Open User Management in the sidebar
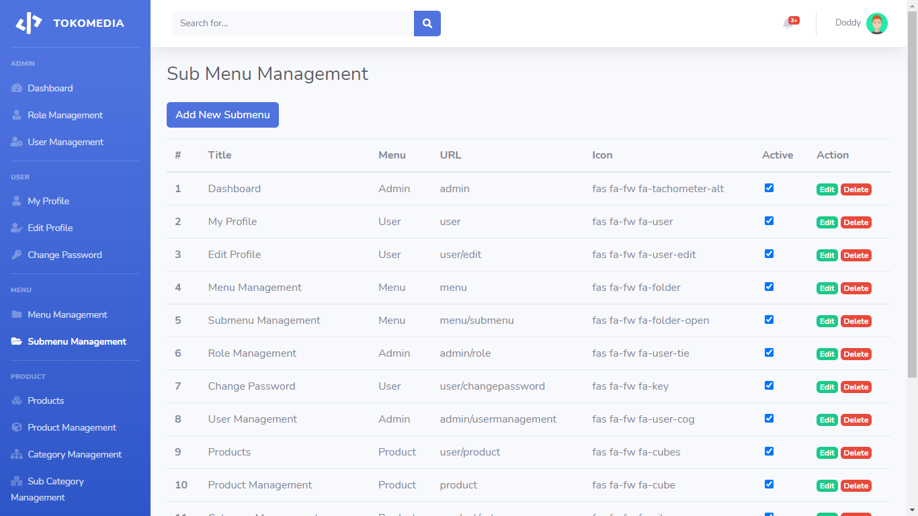 tap(65, 142)
